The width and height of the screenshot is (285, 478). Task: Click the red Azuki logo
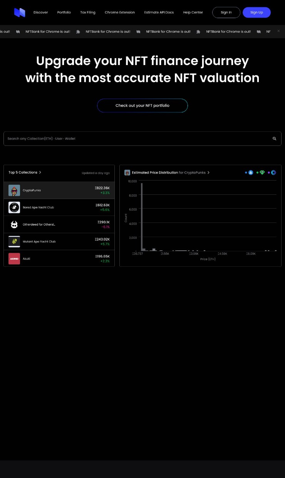(x=14, y=259)
